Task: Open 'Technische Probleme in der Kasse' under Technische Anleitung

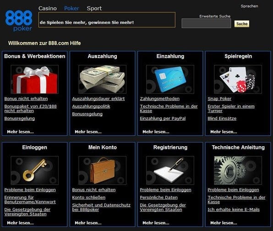Action: point(236,200)
